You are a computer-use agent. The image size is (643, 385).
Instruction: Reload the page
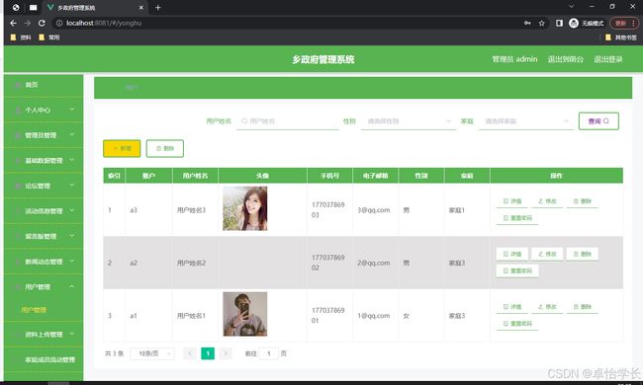[42, 24]
